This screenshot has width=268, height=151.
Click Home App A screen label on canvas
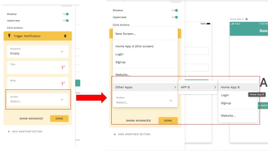(236, 19)
